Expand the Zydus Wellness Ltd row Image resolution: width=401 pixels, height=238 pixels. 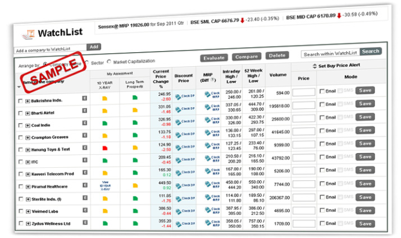coord(29,223)
